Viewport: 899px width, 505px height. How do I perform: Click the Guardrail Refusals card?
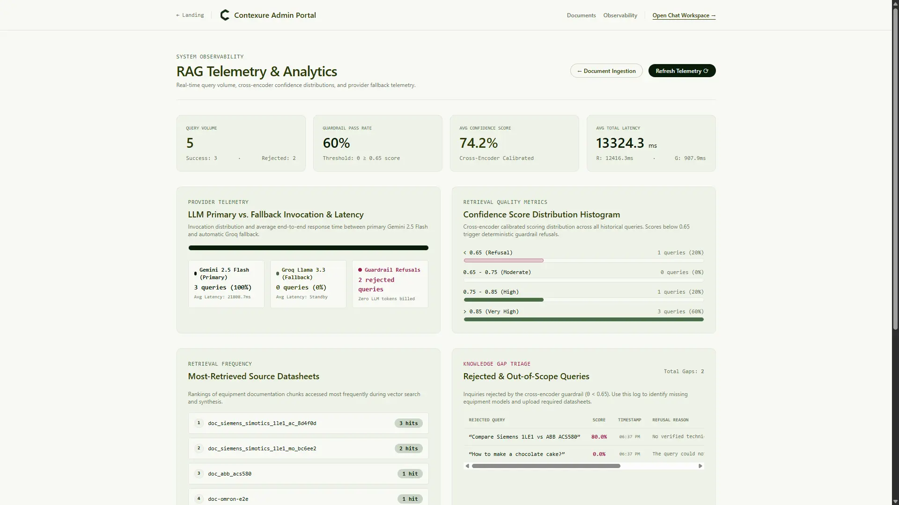[390, 284]
